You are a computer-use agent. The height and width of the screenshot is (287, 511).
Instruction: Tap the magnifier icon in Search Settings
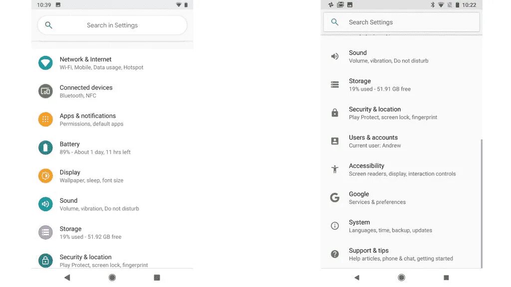pyautogui.click(x=335, y=22)
